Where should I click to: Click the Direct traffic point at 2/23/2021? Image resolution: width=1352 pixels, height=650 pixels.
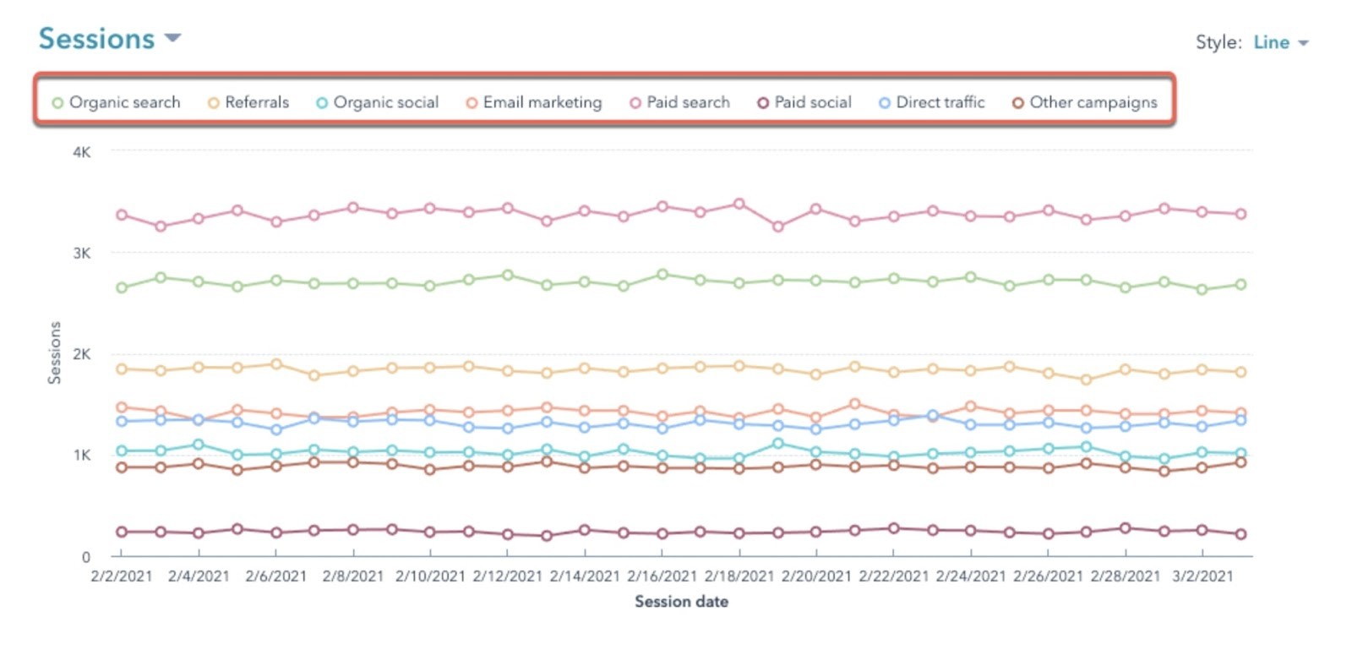(932, 415)
